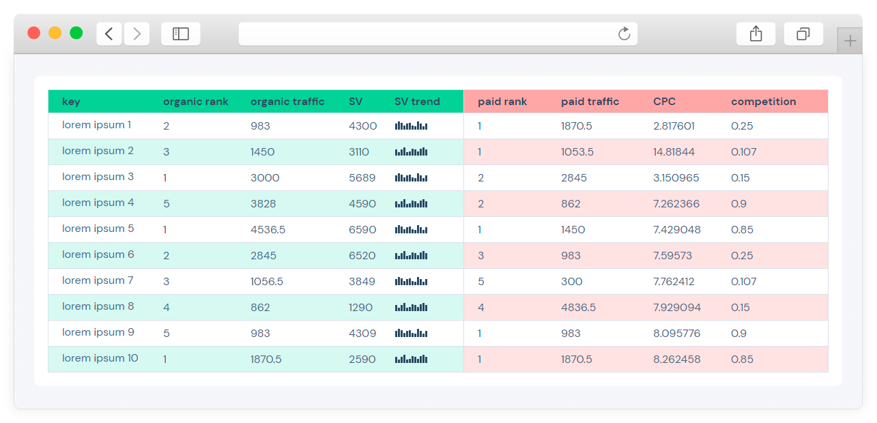Open the SV trend chart for lorem ipsum 4
This screenshot has width=877, height=423.
click(411, 203)
